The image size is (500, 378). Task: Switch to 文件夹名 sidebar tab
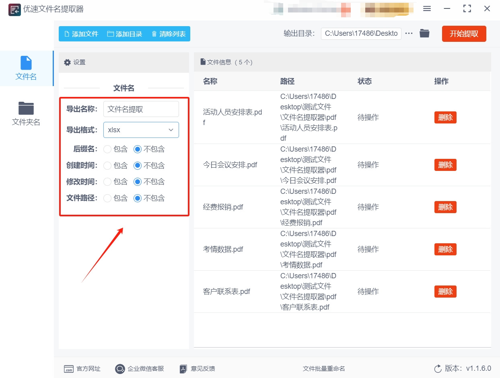point(26,114)
